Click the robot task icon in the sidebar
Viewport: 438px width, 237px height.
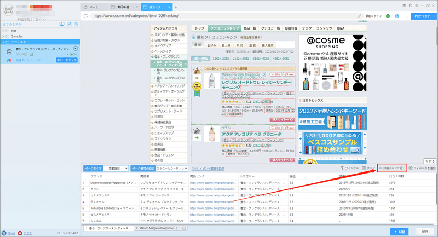[9, 51]
